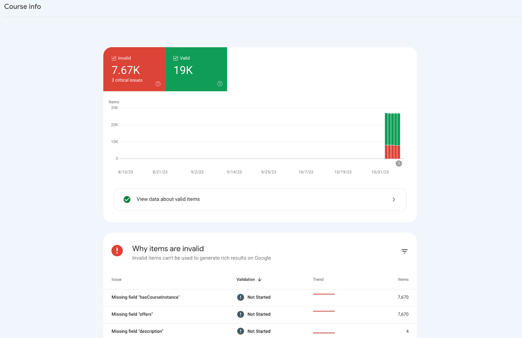Open help tooltip on the Invalid card
Image resolution: width=522 pixels, height=338 pixels.
[x=158, y=84]
